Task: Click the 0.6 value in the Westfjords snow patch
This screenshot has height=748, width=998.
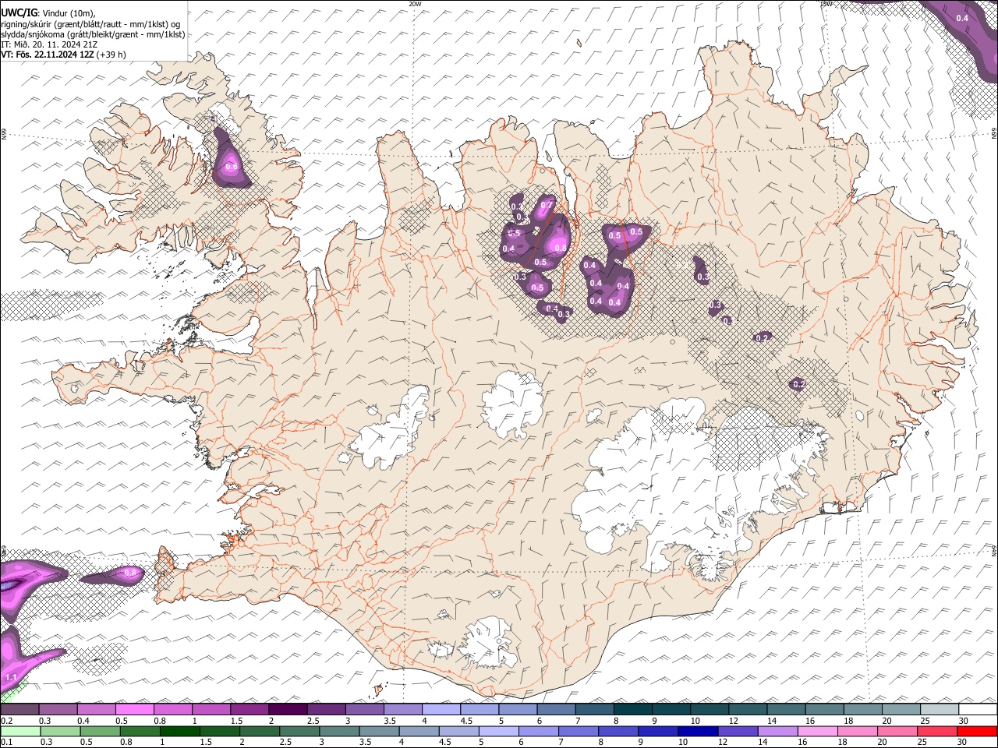Action: click(231, 167)
